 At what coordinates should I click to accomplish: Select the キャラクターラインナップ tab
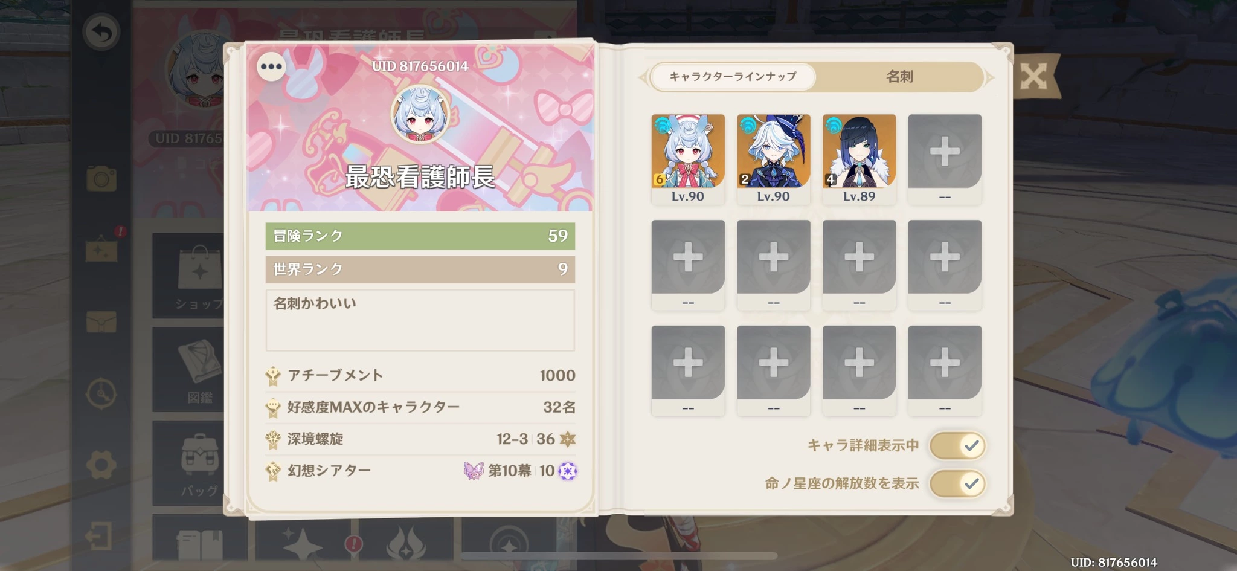coord(733,77)
